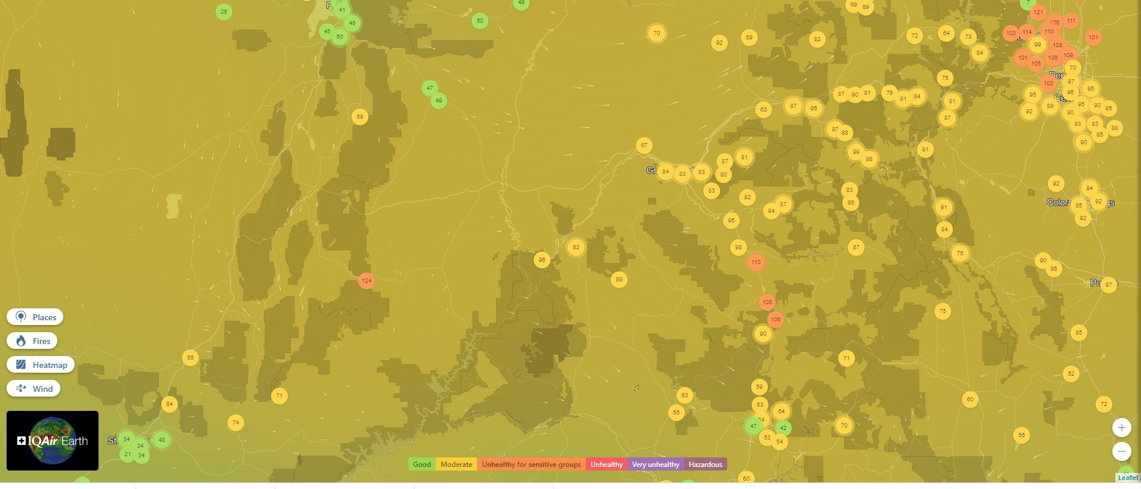
Task: Open the Leaflet attribution link
Action: (1127, 478)
